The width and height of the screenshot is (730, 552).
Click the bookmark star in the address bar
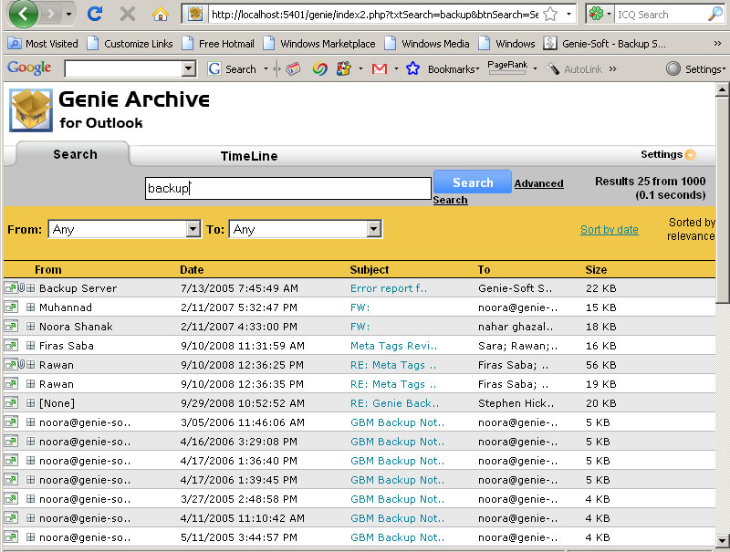click(x=550, y=14)
